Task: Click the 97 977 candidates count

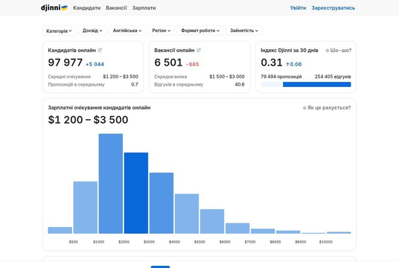Action: pos(66,63)
